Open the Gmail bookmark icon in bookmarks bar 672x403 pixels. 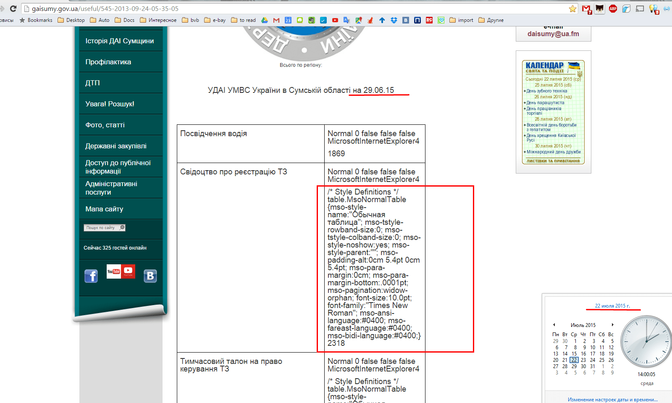pyautogui.click(x=276, y=20)
